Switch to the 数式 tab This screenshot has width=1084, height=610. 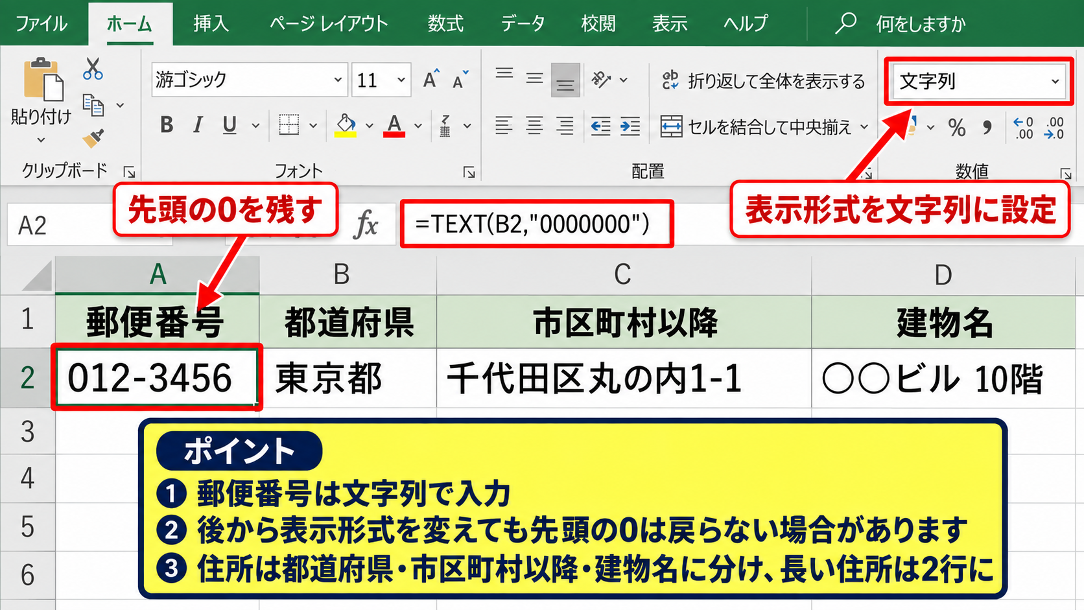click(x=445, y=24)
